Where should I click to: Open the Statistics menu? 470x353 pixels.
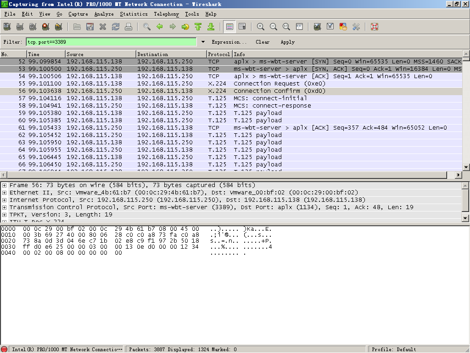pos(134,14)
